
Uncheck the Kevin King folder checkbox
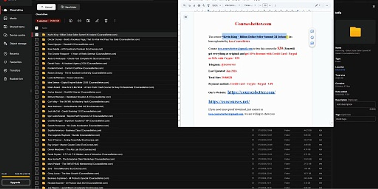point(36,35)
